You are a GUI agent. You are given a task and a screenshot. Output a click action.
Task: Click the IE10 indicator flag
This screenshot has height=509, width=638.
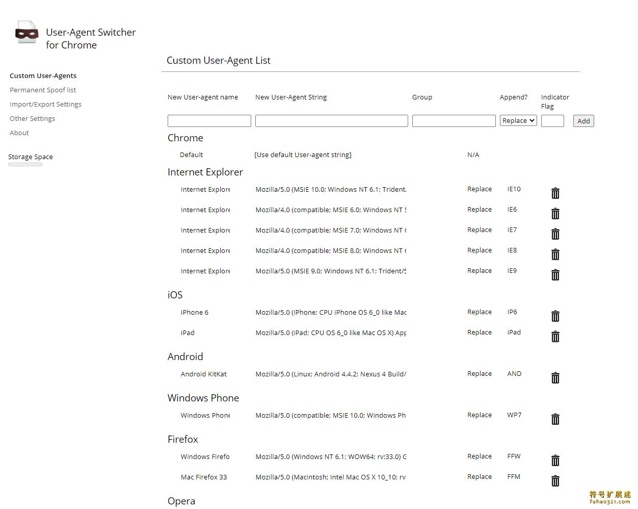(x=514, y=189)
